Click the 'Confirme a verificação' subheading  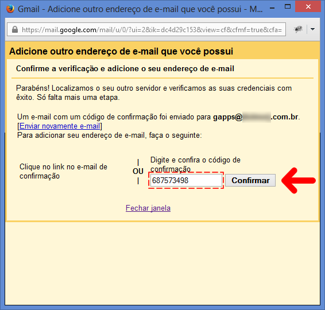(125, 68)
